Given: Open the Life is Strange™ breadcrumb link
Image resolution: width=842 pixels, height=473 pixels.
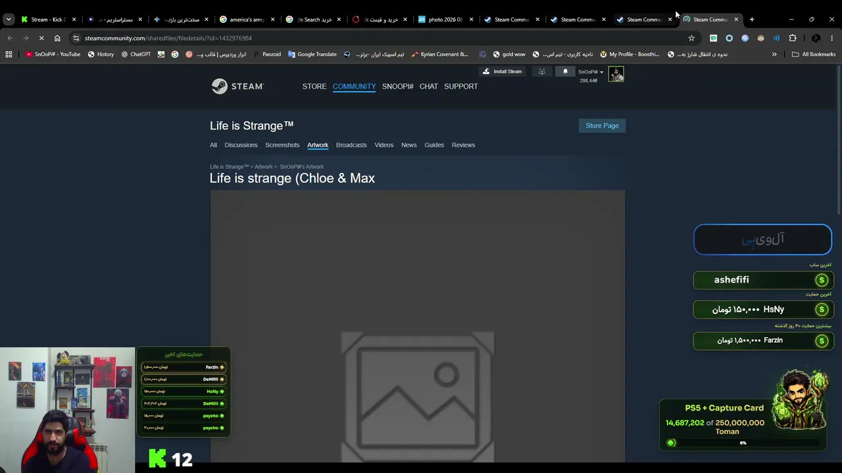Looking at the screenshot, I should 230,167.
